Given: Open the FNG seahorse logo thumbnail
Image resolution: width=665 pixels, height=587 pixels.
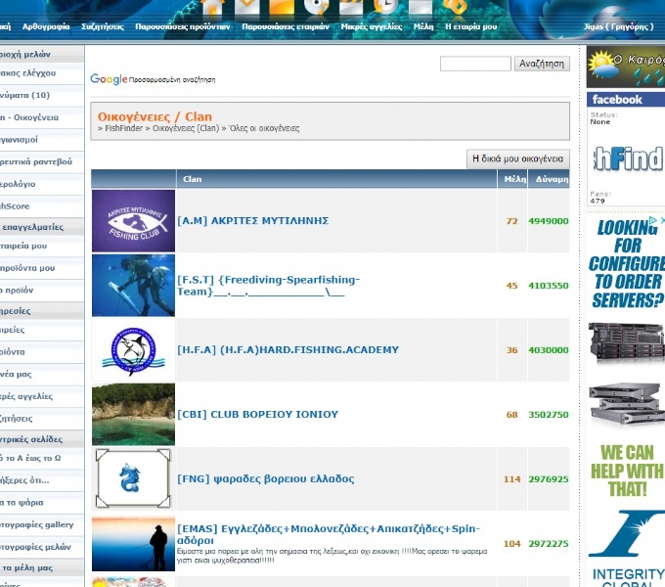Looking at the screenshot, I should (133, 478).
